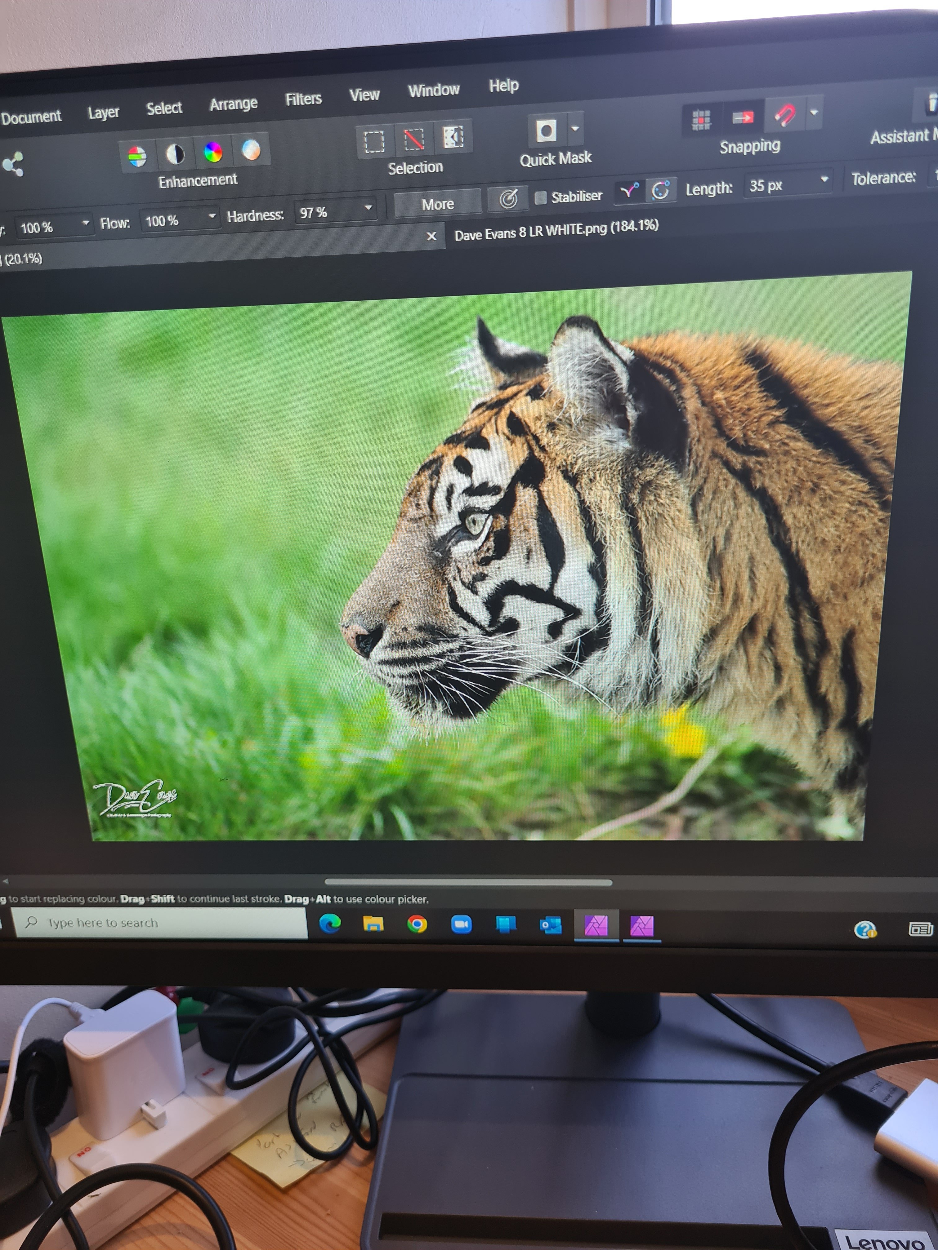Click the Auto Colours rainbow wheel icon
The height and width of the screenshot is (1250, 938).
(x=213, y=152)
